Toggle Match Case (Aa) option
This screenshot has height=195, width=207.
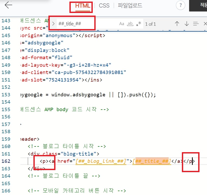click(x=122, y=24)
